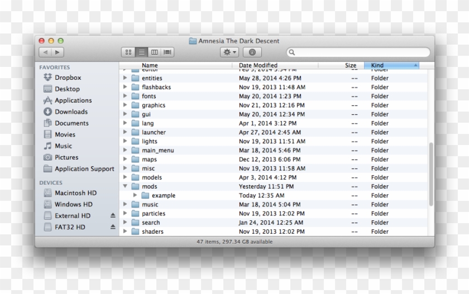Select the particles folder row
The image size is (469, 294).
click(x=274, y=213)
